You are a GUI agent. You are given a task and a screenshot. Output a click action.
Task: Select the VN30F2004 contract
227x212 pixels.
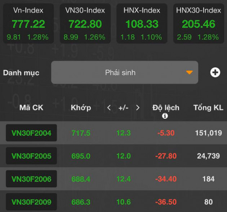point(31,133)
